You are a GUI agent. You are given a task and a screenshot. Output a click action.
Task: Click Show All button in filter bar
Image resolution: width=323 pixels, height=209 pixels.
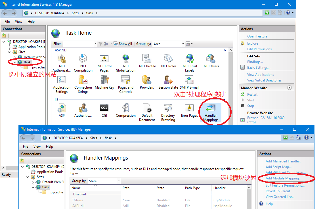(123, 44)
